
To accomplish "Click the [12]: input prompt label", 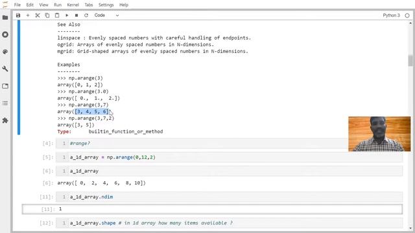I will 47,223.
